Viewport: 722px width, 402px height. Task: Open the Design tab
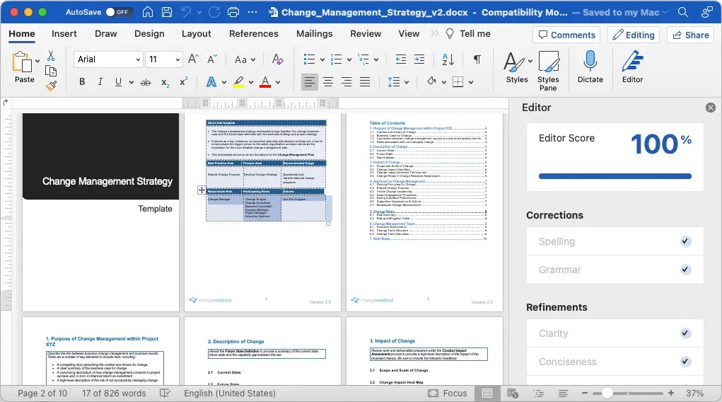click(x=149, y=34)
